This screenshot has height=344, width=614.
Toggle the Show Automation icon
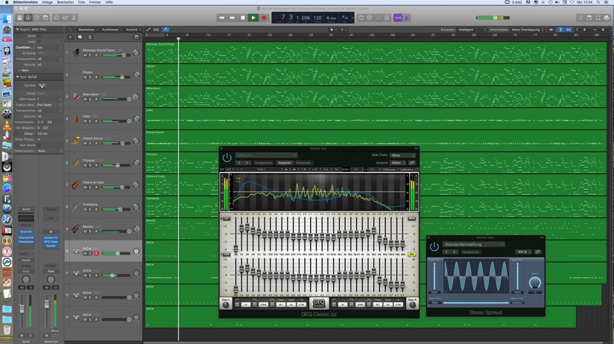pyautogui.click(x=148, y=30)
